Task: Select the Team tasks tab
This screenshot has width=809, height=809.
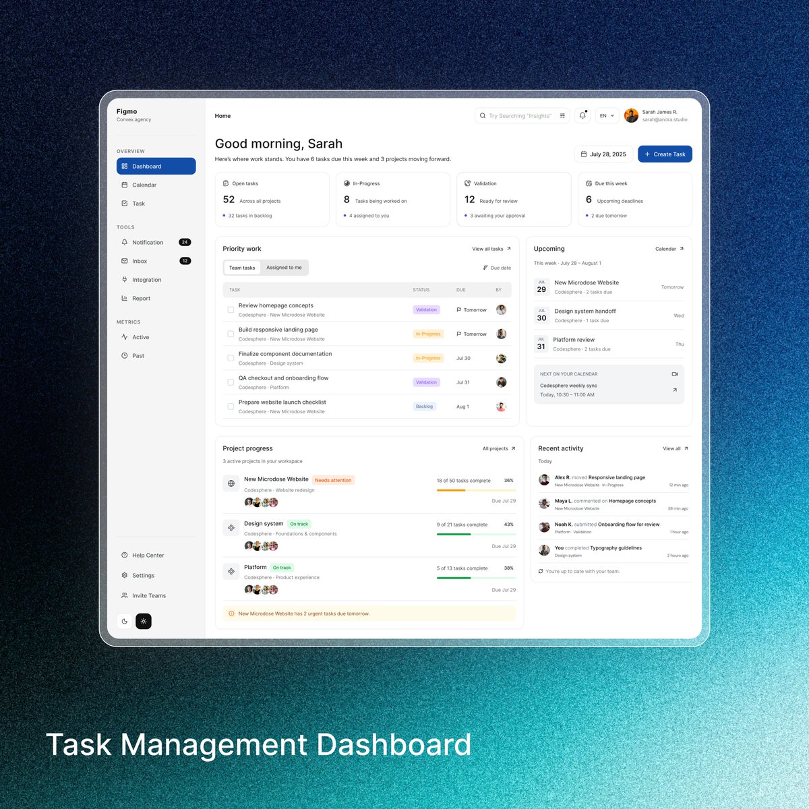Action: pyautogui.click(x=242, y=268)
